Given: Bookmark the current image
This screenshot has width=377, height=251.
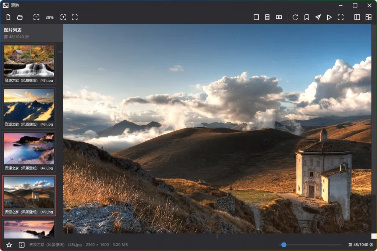Looking at the screenshot, I should pyautogui.click(x=307, y=17).
